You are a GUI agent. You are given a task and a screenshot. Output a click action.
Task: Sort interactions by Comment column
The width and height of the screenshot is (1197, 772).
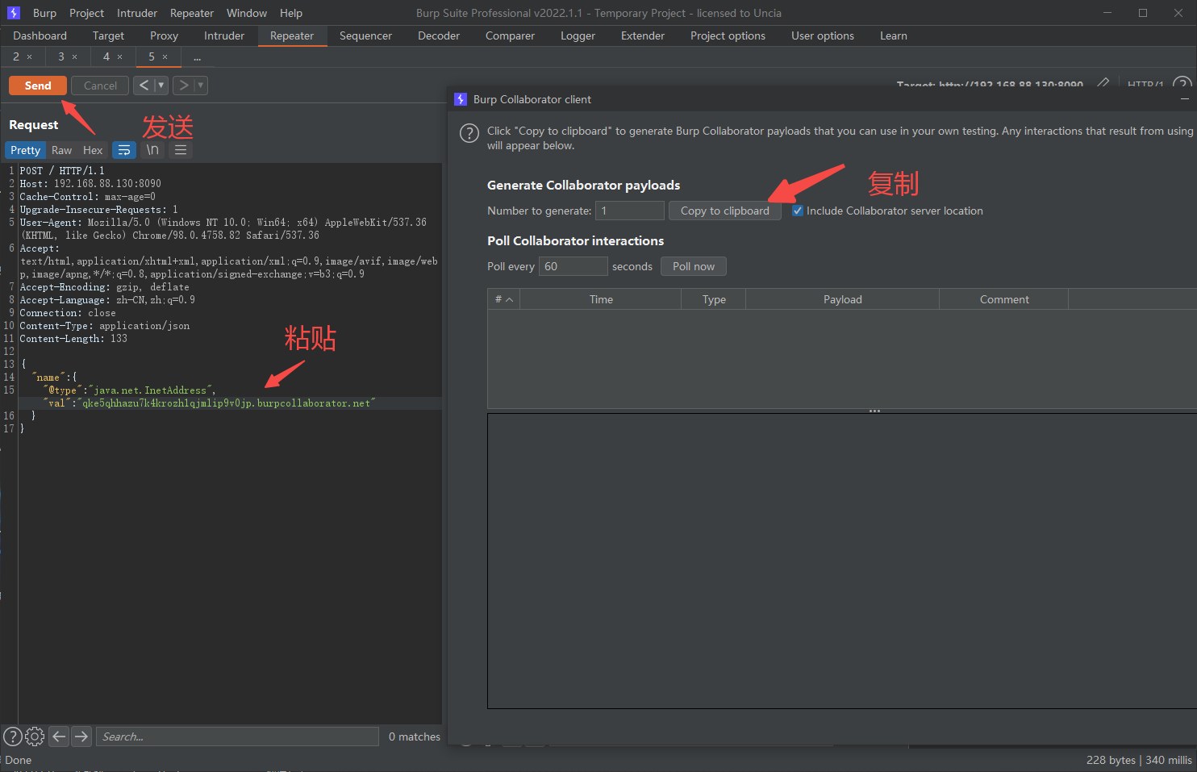tap(1004, 299)
